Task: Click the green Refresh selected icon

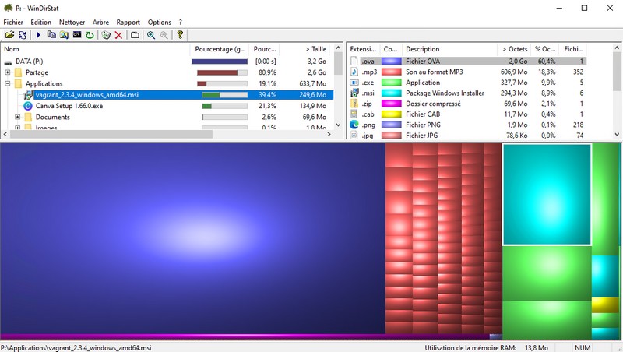Action: pos(90,35)
